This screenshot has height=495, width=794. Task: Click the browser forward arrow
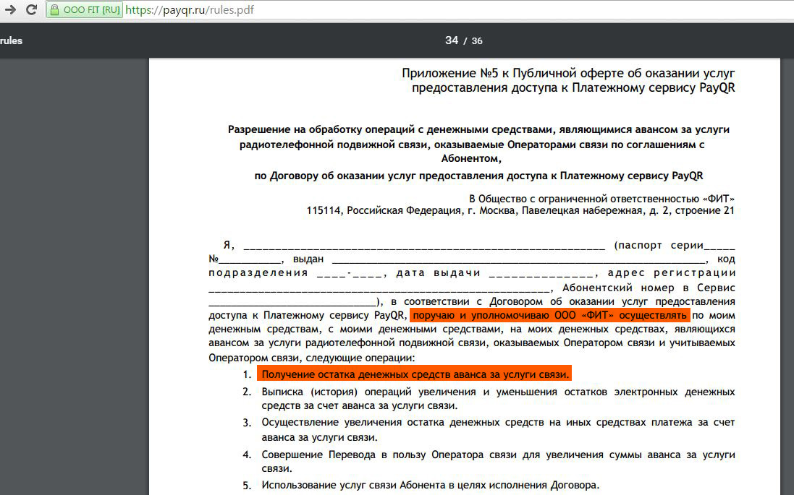pos(9,9)
